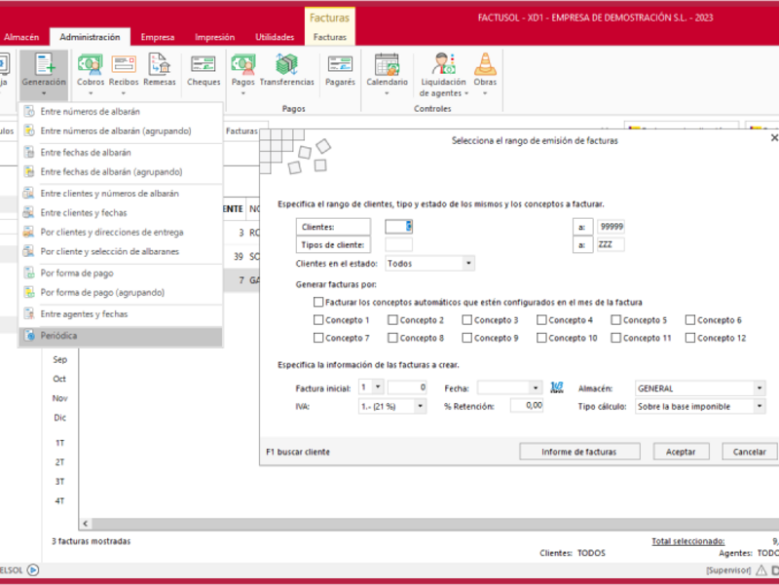Screen dimensions: 779x585
Task: Click the % Retención input field
Action: tap(523, 406)
